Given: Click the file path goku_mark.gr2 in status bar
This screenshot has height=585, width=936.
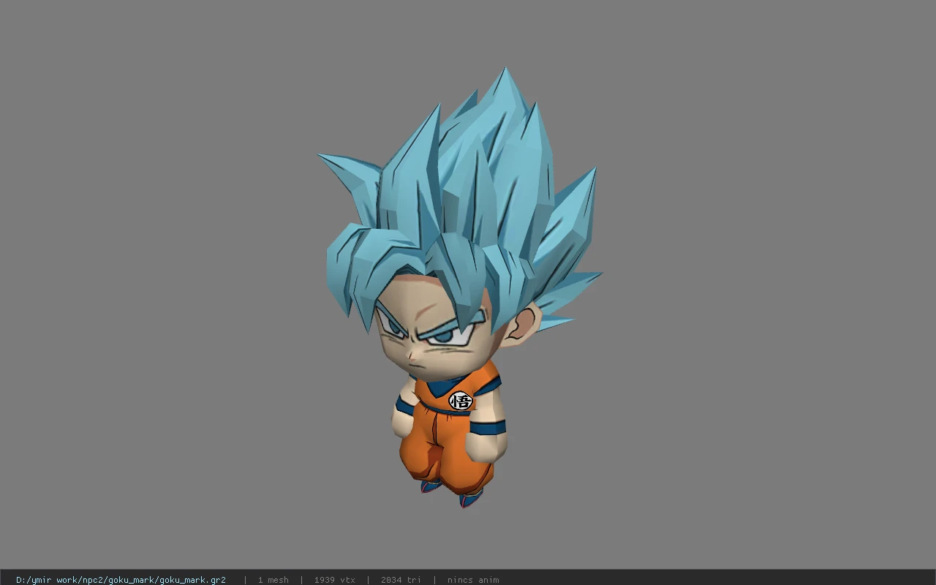Looking at the screenshot, I should tap(121, 580).
